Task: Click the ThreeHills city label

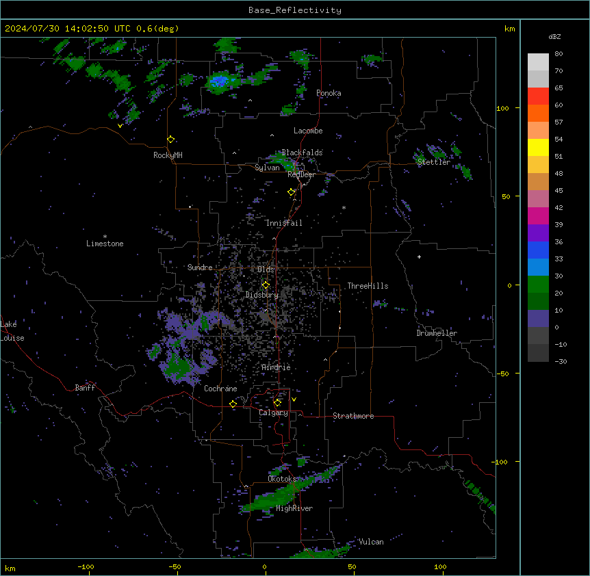Action: pyautogui.click(x=368, y=286)
